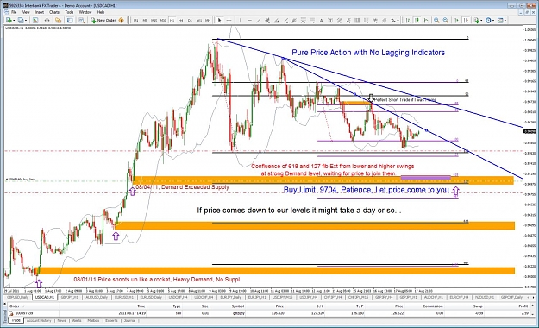Screen dimensions: 539x328
Task: Select the D1 timeframe button
Action: [x=190, y=21]
